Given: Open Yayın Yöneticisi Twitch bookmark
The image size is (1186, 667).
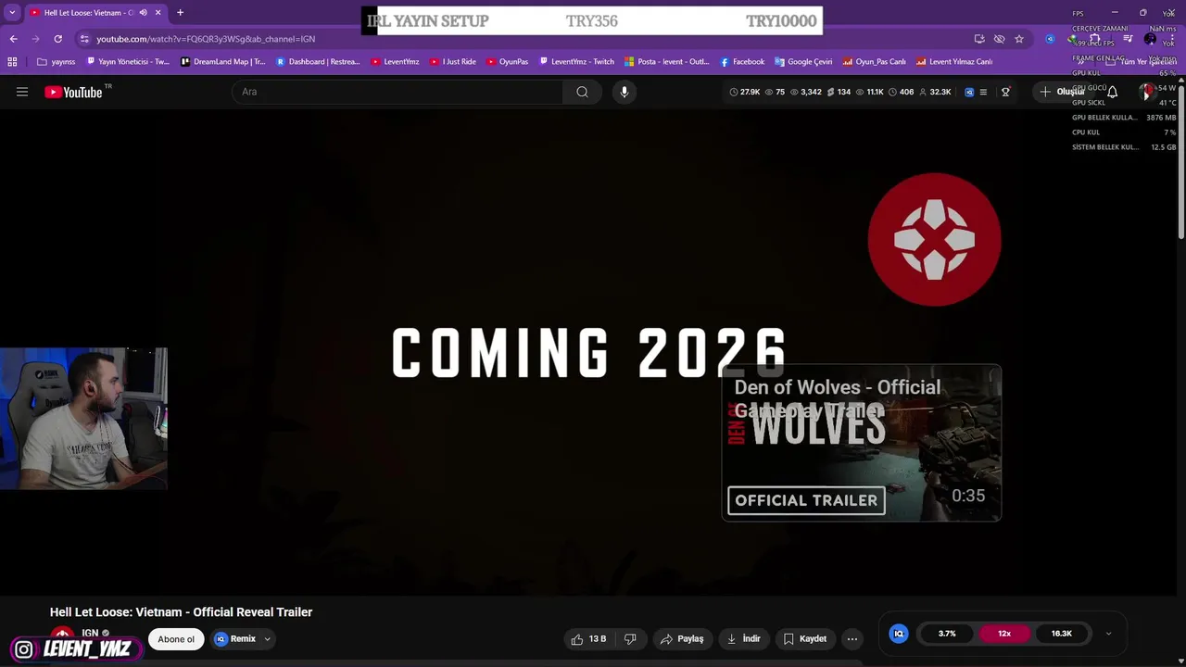Looking at the screenshot, I should pos(128,62).
